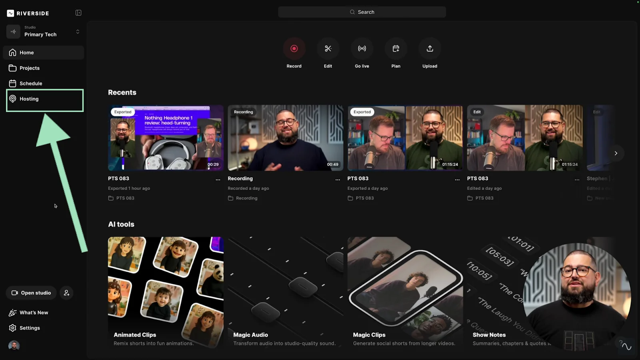Image resolution: width=640 pixels, height=360 pixels.
Task: Click the help waveform icon bottom corner
Action: coord(626,346)
